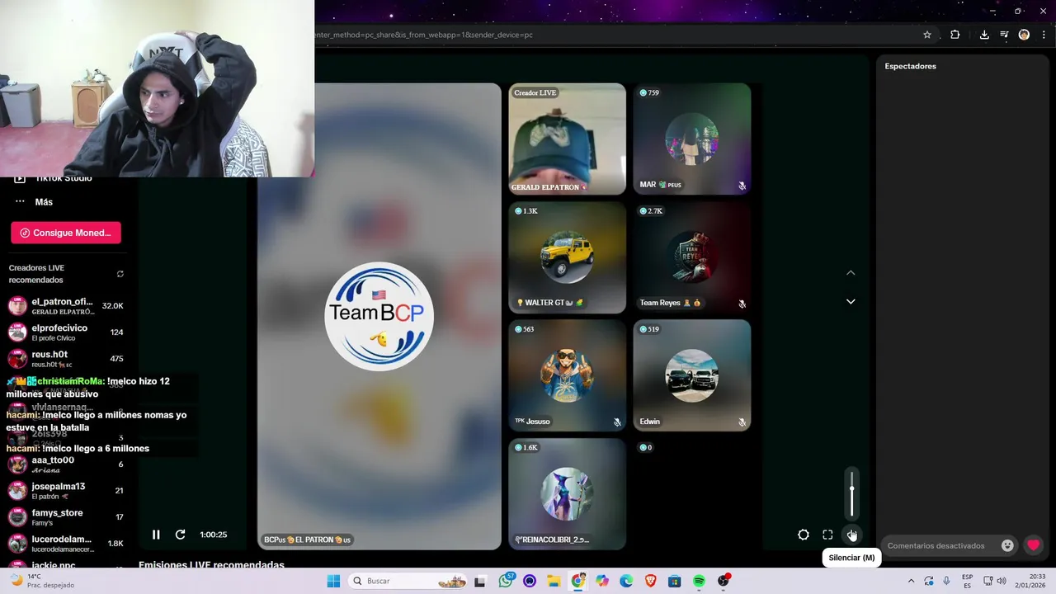Open josepalma13 recommended live creator
1056x594 pixels.
[x=66, y=491]
